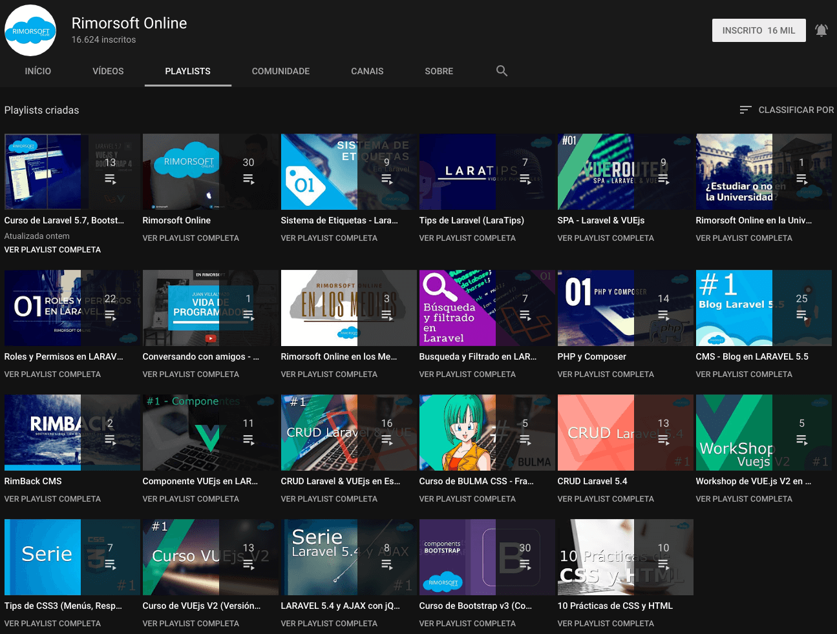This screenshot has height=634, width=837.
Task: Select the Playlists tab
Action: click(x=187, y=71)
